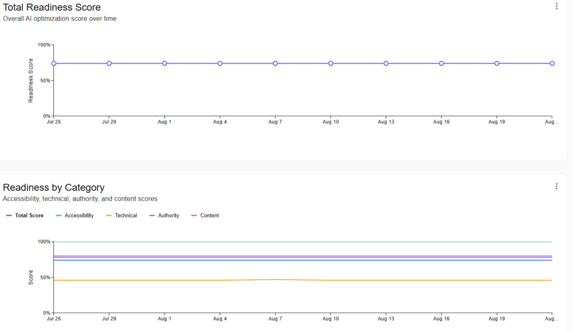This screenshot has width=573, height=331.
Task: Click the Readiness by Category heading
Action: (54, 187)
